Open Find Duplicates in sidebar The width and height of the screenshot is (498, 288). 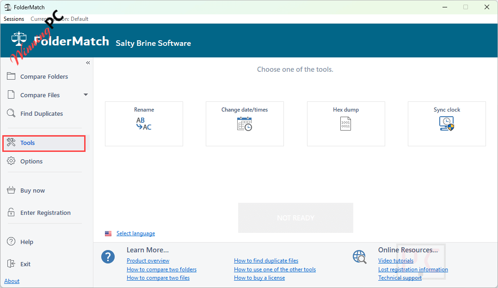click(42, 113)
